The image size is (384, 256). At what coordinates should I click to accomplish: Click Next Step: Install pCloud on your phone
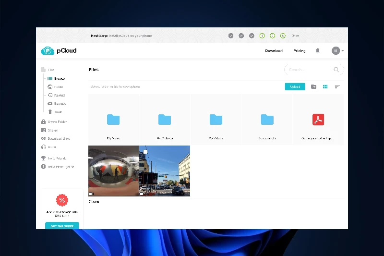[x=121, y=36]
